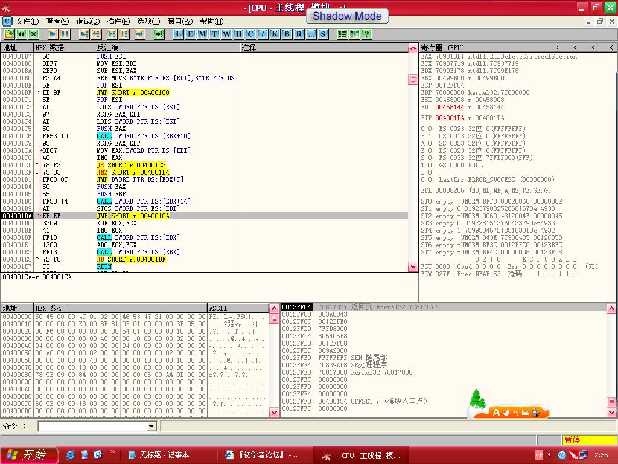Open Call stack with K button

click(275, 34)
